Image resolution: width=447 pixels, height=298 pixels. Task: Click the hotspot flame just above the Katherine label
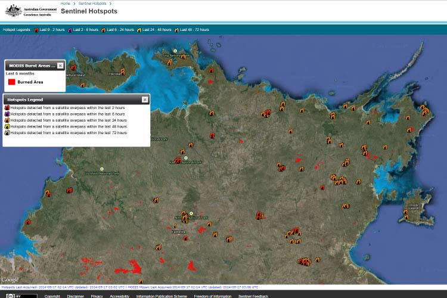(175, 226)
